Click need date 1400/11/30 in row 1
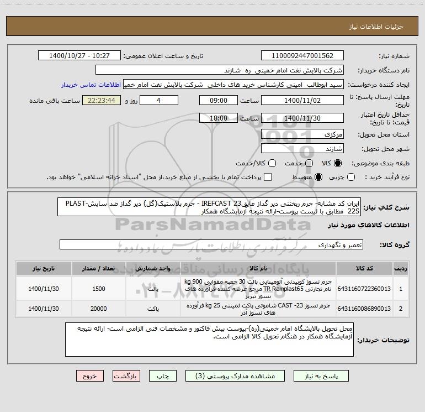The image size is (425, 412). click(x=44, y=289)
